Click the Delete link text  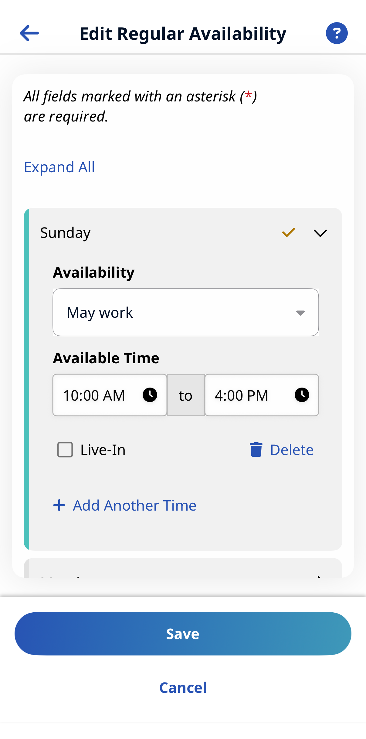point(292,450)
